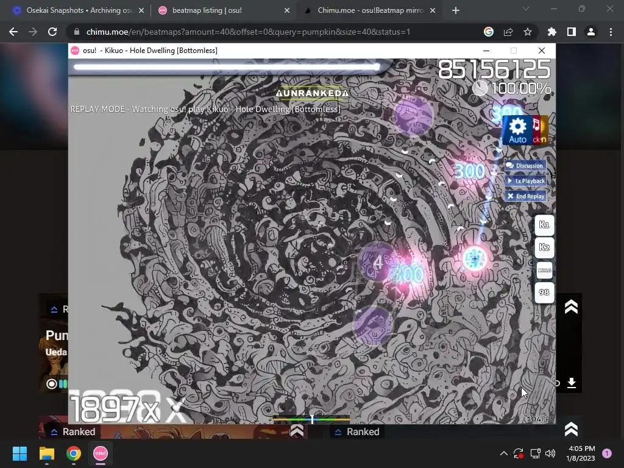Show hidden system tray icons
This screenshot has height=468, width=624.
pyautogui.click(x=504, y=453)
